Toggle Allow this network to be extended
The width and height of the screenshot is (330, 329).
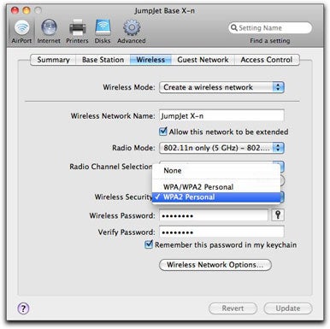point(163,132)
